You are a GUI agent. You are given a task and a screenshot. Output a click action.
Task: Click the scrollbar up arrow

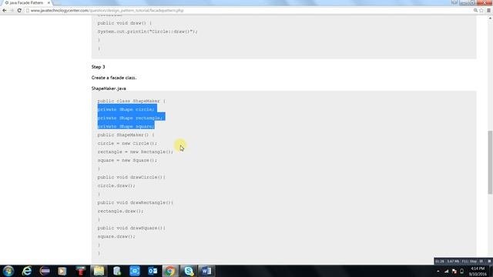(490, 18)
